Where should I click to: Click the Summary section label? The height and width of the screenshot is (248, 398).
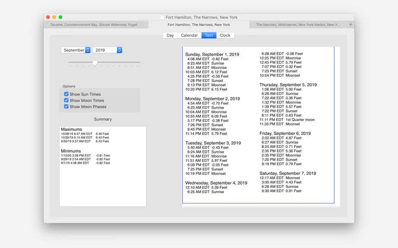(x=103, y=119)
